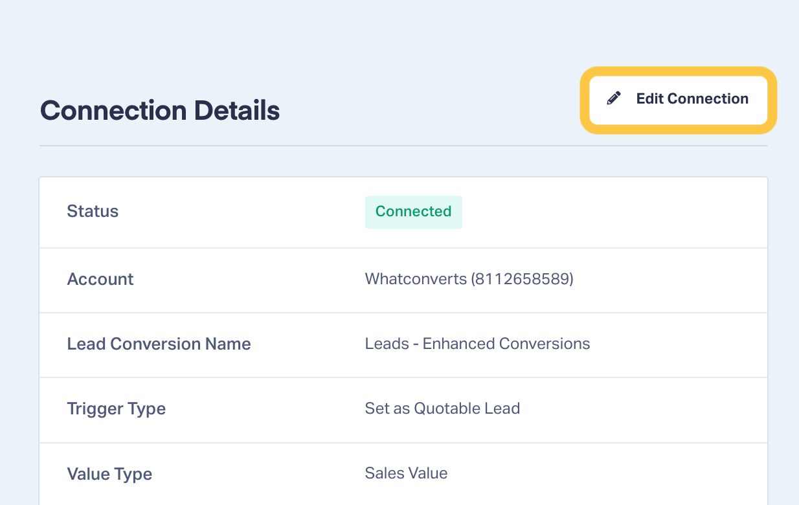This screenshot has width=799, height=505.
Task: Select the Trigger Type label
Action: tap(117, 409)
